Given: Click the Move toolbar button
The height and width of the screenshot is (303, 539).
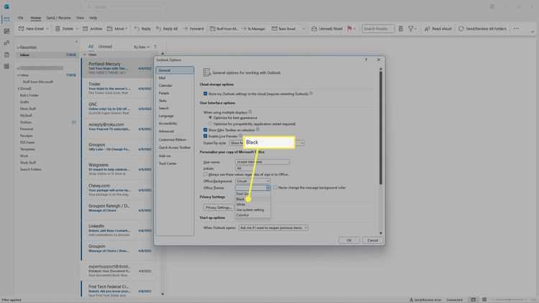Looking at the screenshot, I should [x=116, y=29].
